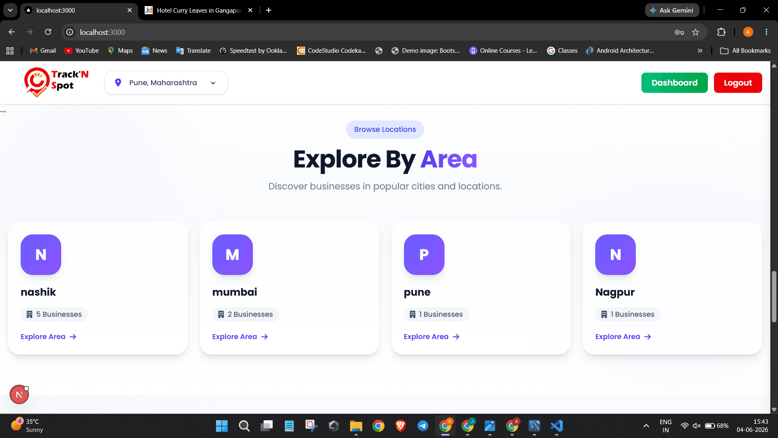
Task: Click the 1 Businesses badge on pune
Action: [436, 314]
